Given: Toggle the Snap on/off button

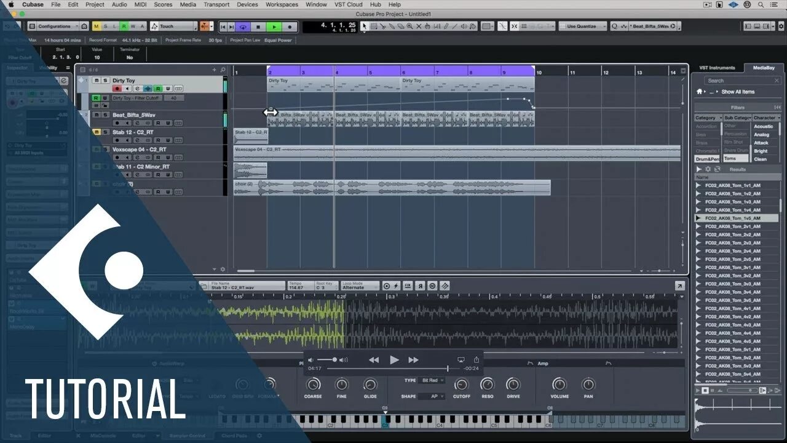Looking at the screenshot, I should pos(514,26).
